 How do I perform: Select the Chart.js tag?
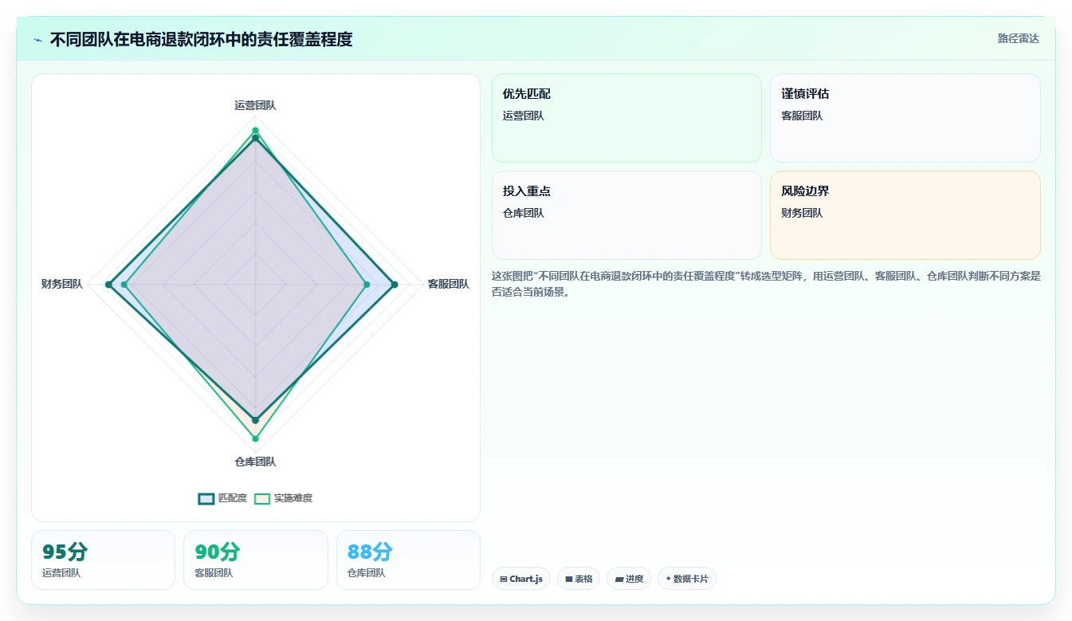pyautogui.click(x=521, y=579)
